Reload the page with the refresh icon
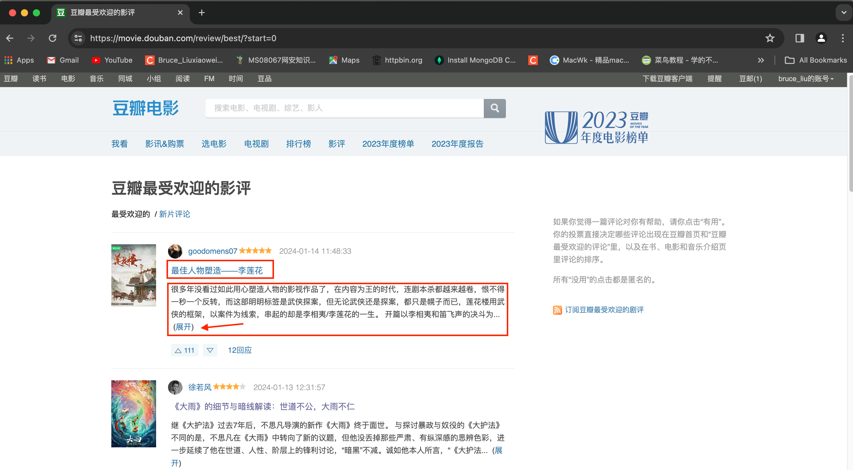 52,38
